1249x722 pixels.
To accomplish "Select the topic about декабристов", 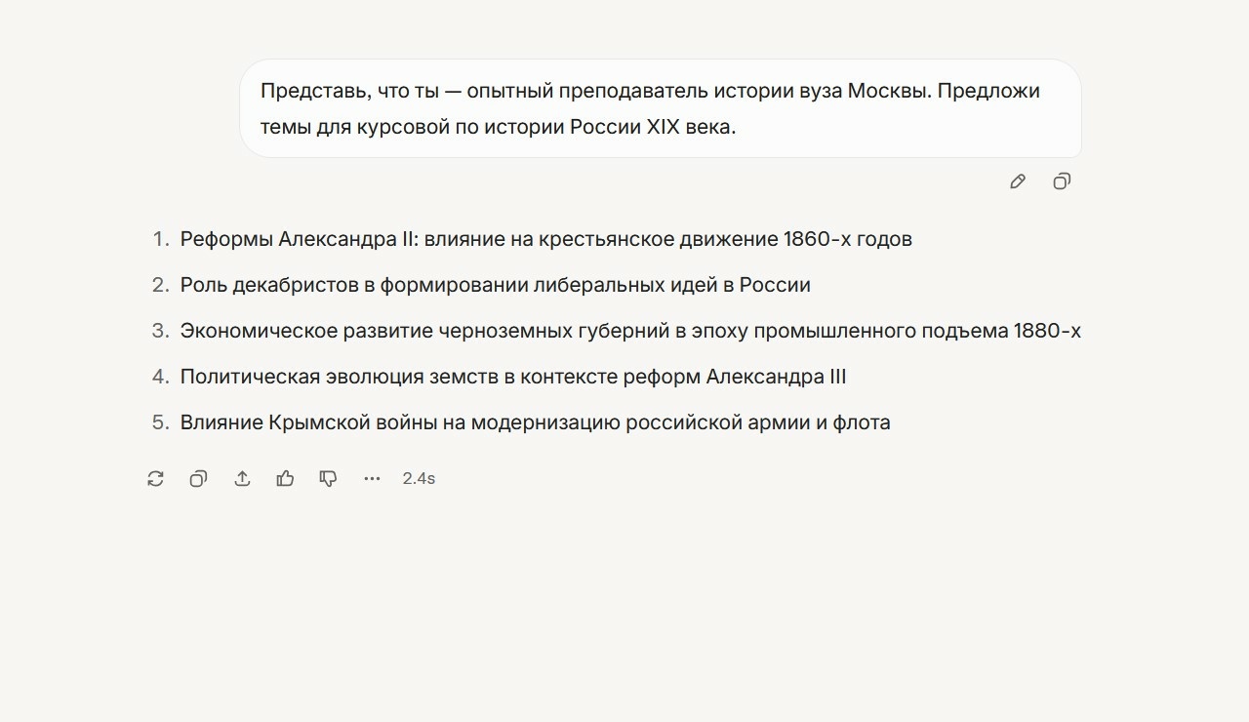I will pyautogui.click(x=495, y=284).
